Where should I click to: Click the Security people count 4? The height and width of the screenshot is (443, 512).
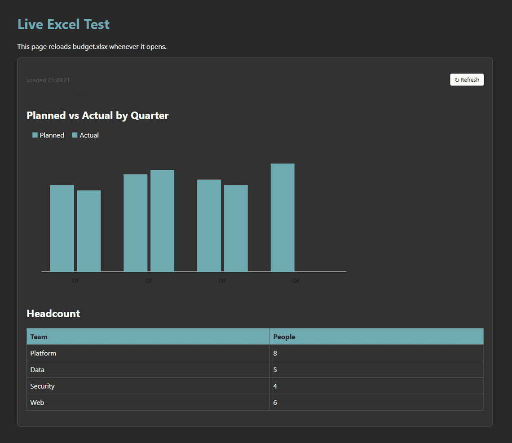pos(376,386)
